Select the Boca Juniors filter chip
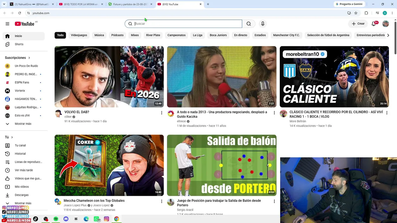Viewport: 397px width, 223px height. [218, 35]
